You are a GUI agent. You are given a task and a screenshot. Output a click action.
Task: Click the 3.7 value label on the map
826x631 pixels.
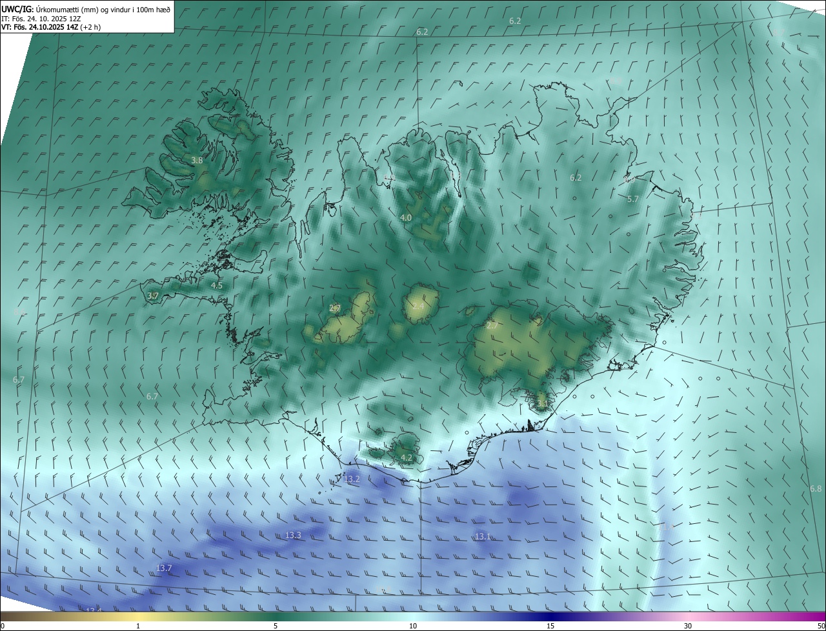click(153, 295)
